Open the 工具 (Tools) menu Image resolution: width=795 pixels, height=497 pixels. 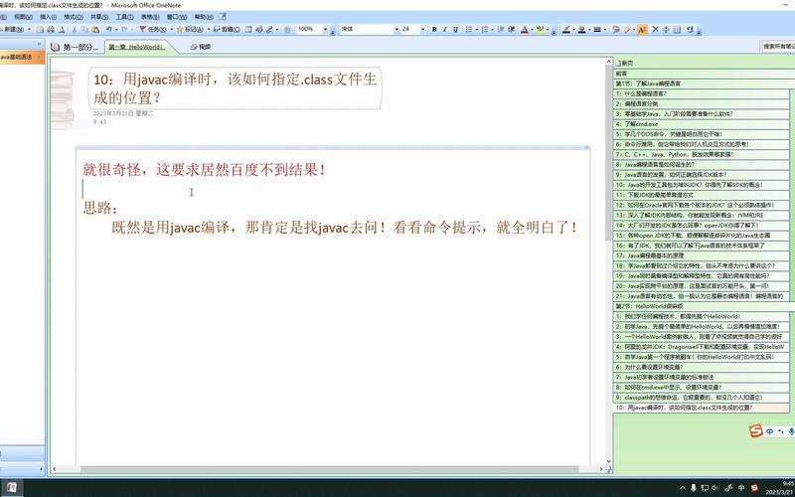click(125, 17)
